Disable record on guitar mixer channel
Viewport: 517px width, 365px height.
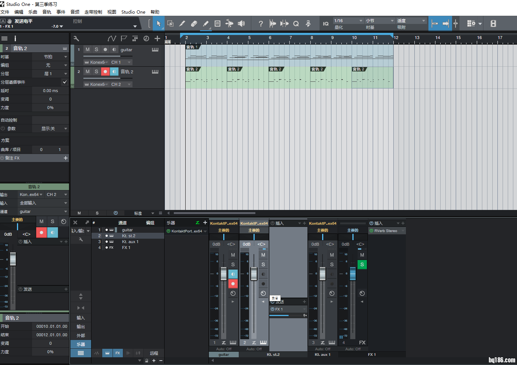tap(233, 284)
